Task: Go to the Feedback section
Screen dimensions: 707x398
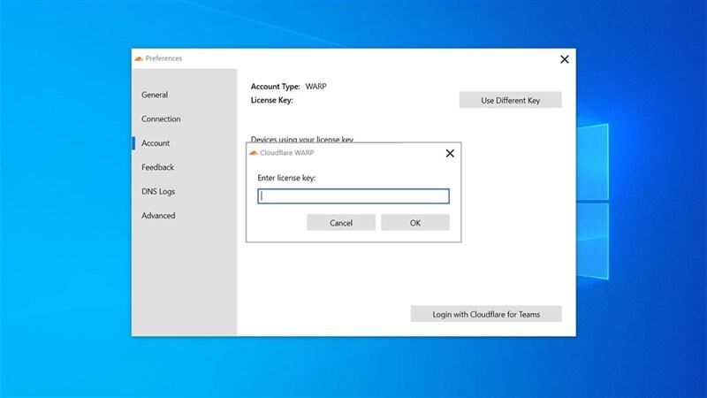Action: point(158,167)
